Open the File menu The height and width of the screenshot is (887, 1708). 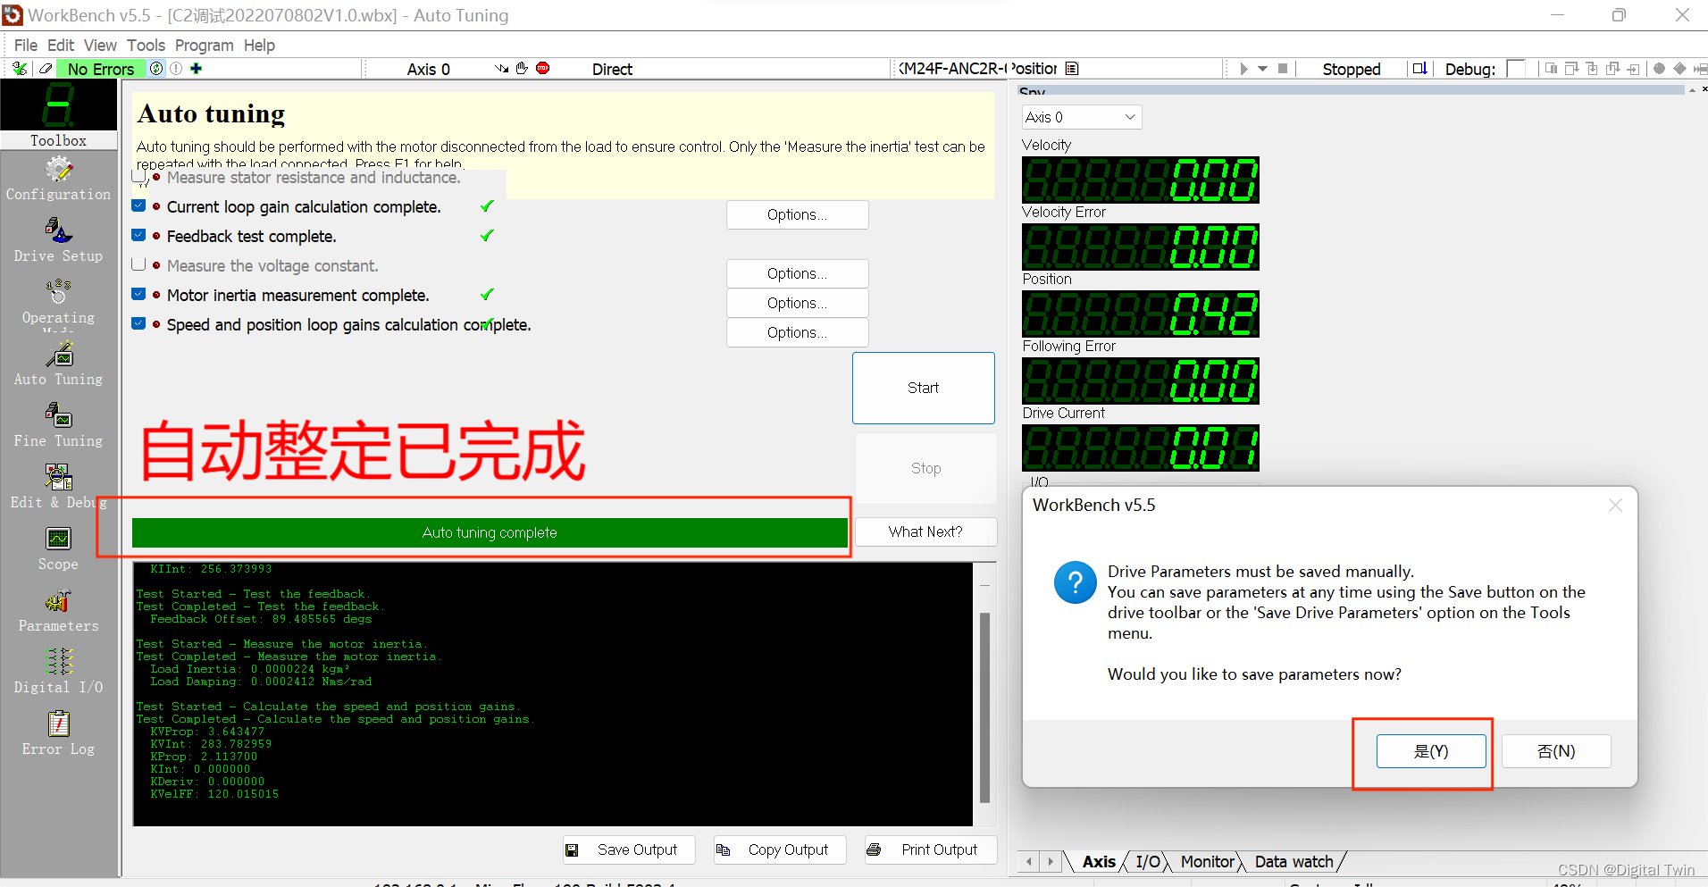click(26, 45)
